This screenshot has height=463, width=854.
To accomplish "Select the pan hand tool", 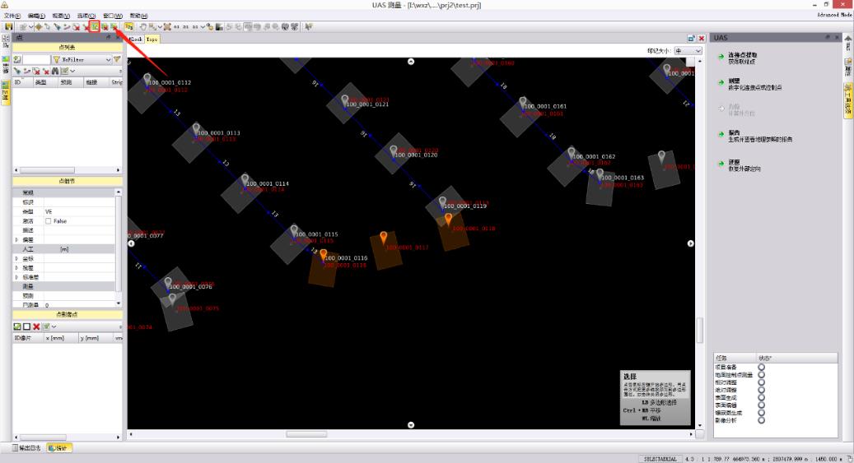I will coord(142,27).
